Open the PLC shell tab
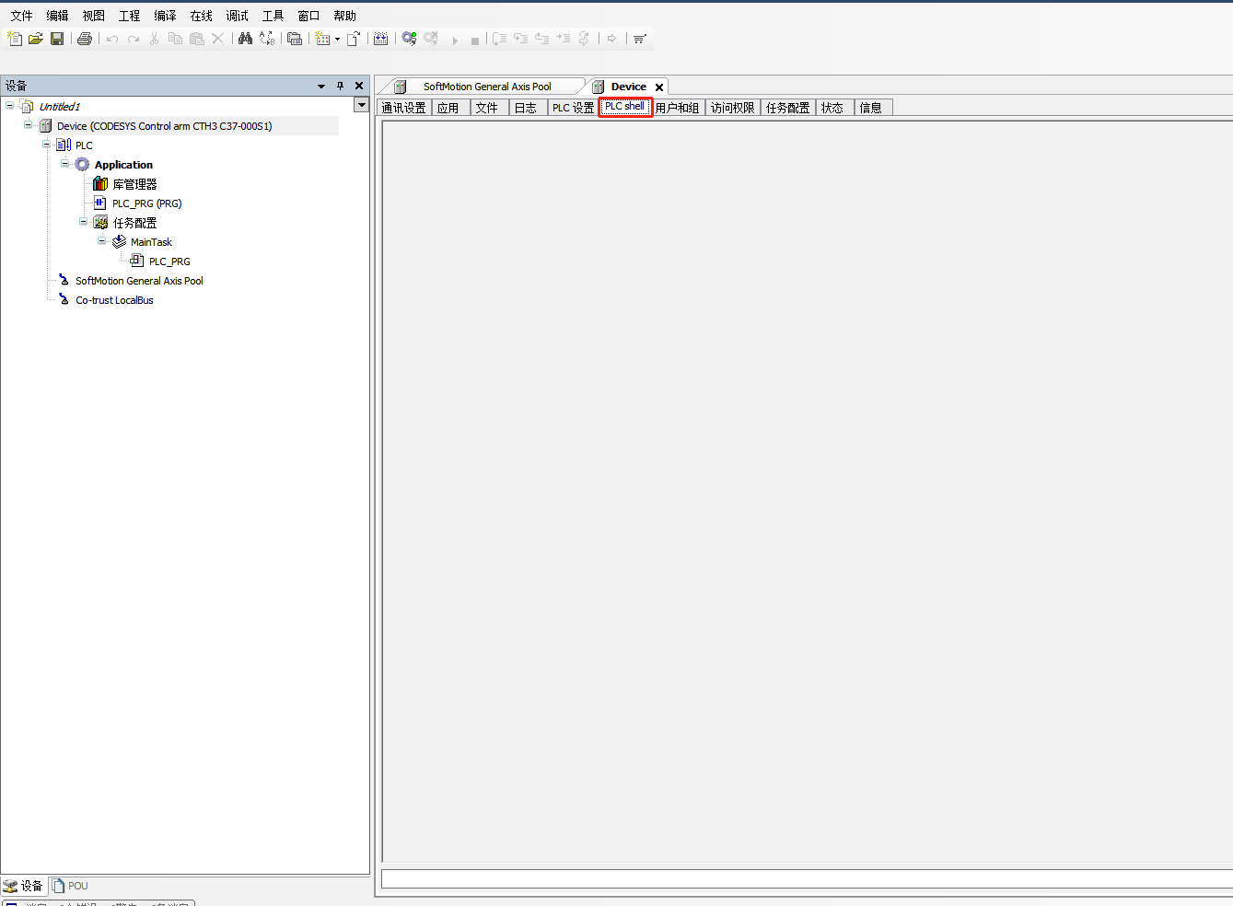Screen dimensions: 1233x906 pos(625,107)
